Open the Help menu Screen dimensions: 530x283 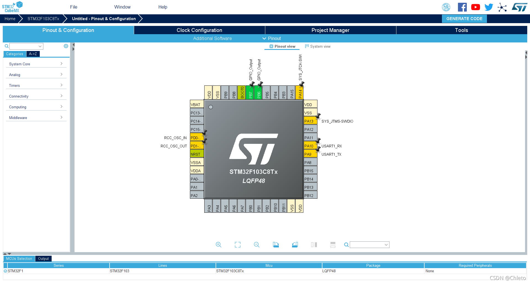coord(163,7)
